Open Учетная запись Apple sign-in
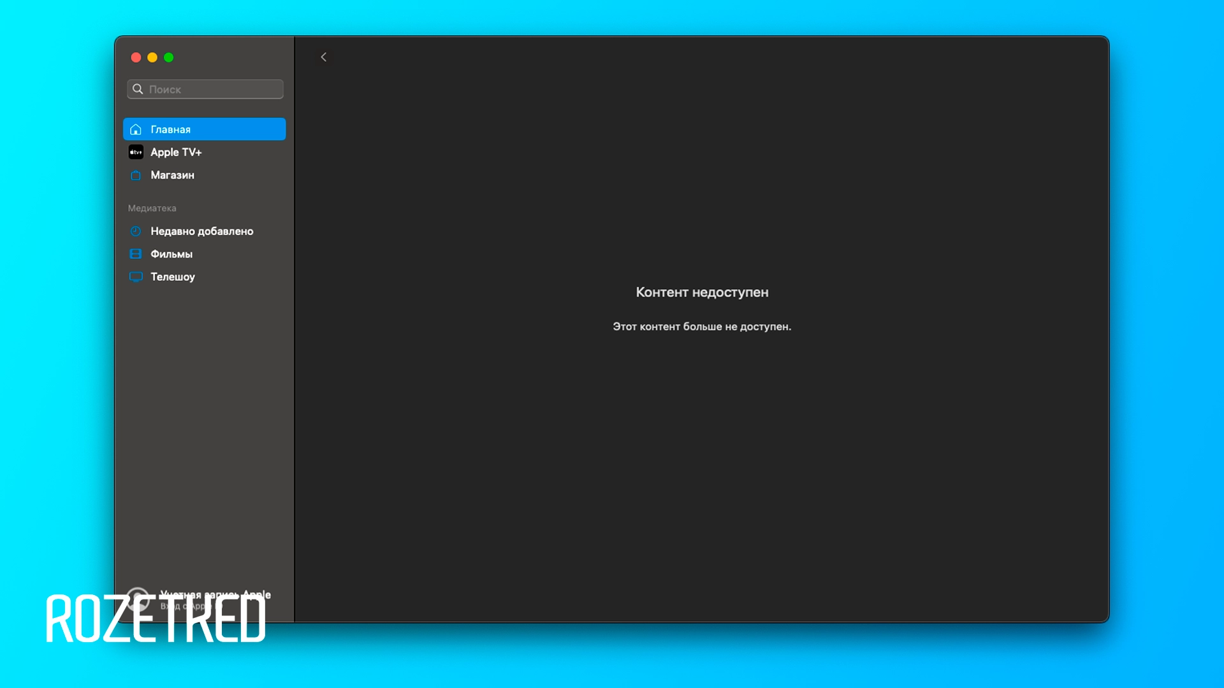The width and height of the screenshot is (1224, 688). point(215,595)
